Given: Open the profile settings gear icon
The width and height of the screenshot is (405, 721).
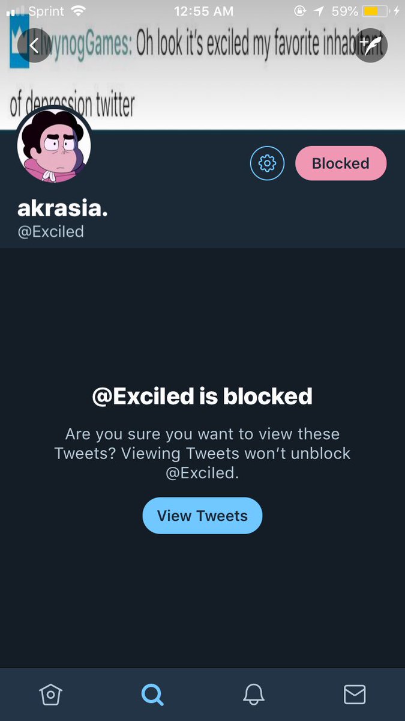Looking at the screenshot, I should (267, 163).
